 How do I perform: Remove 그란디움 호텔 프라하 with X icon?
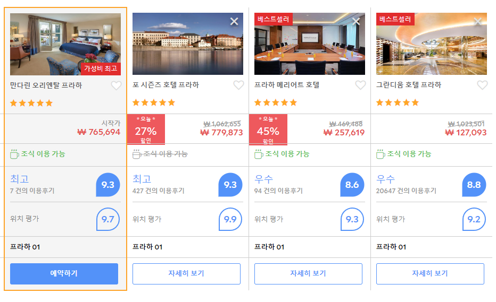point(478,21)
